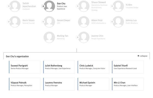The width and height of the screenshot is (153, 98).
Task: Select Adam Frost's avatar
Action: click(84, 22)
